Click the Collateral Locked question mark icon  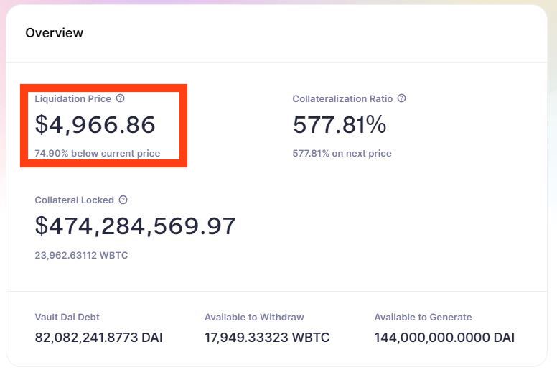(123, 200)
